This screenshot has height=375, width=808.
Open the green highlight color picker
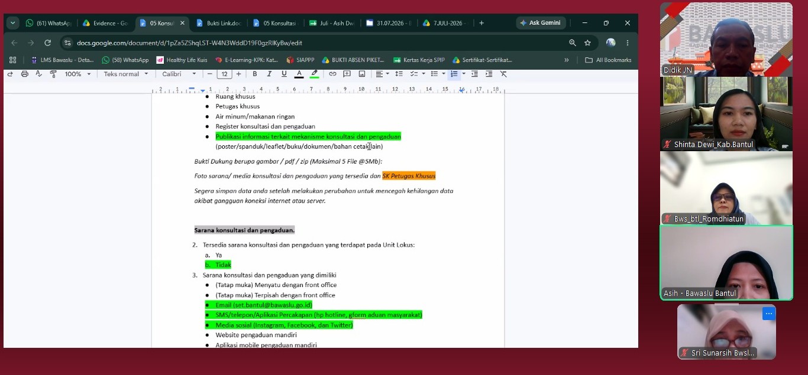315,74
